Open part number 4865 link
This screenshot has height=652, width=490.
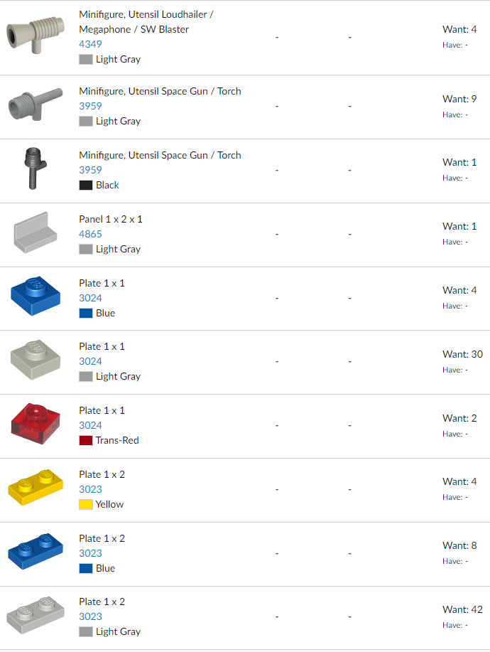coord(90,234)
